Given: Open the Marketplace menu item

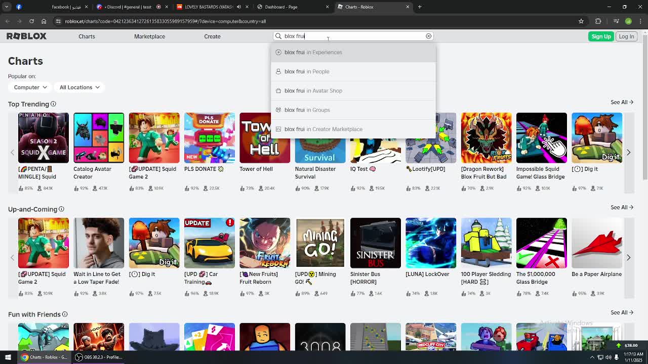Looking at the screenshot, I should (149, 36).
